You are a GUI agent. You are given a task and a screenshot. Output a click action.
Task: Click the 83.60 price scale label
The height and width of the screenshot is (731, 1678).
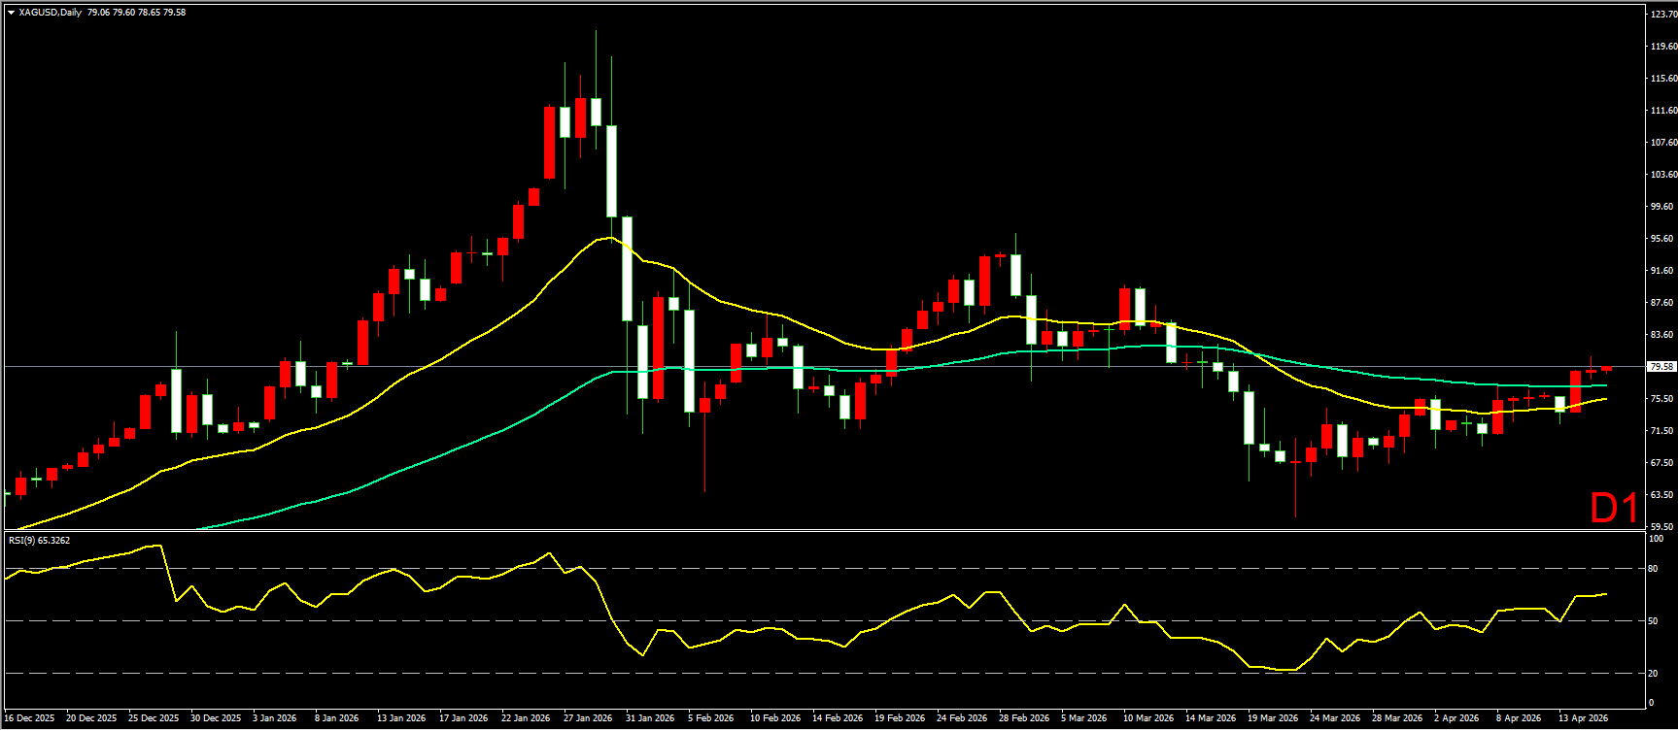[1661, 335]
